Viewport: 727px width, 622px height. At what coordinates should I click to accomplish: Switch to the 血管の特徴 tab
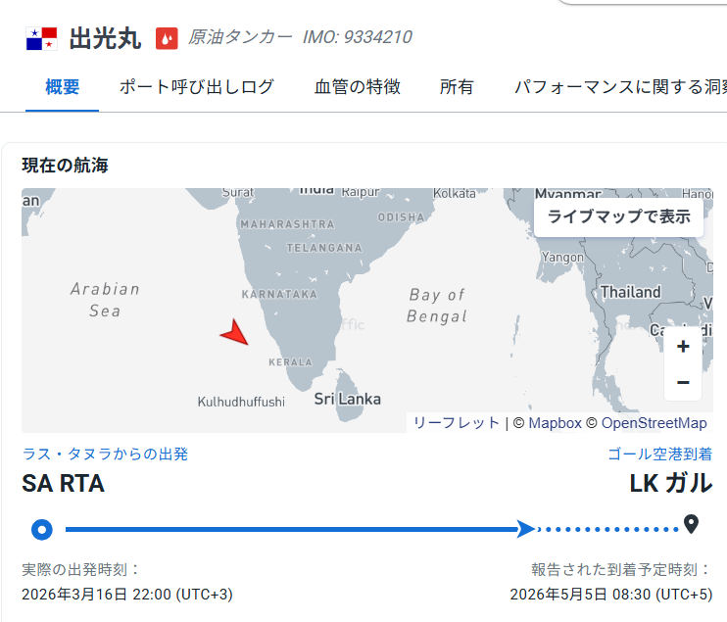[x=357, y=86]
